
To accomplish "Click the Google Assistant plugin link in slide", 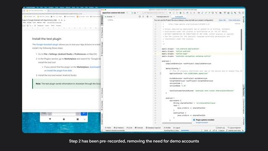I will 47,44.
